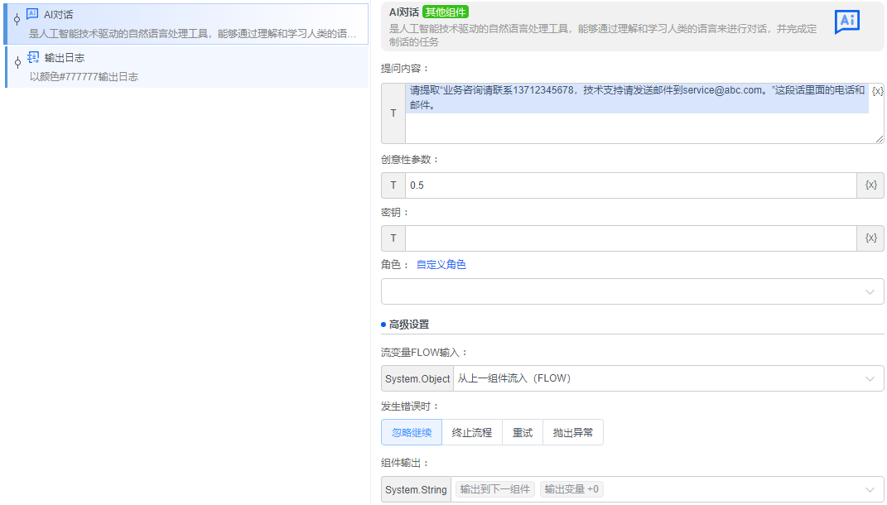Click the {x} variable icon for 提问内容
887x505 pixels.
[x=878, y=91]
